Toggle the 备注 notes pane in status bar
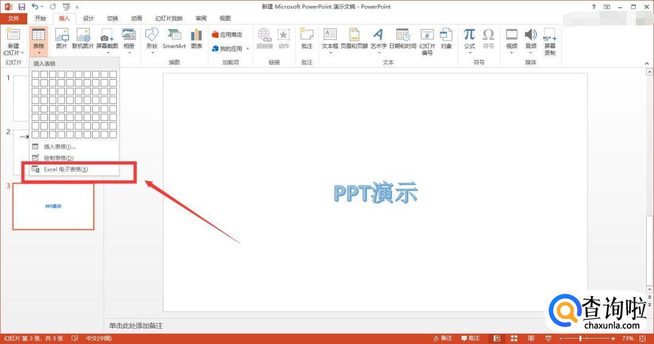Viewport: 654px width, 344px height. point(442,339)
